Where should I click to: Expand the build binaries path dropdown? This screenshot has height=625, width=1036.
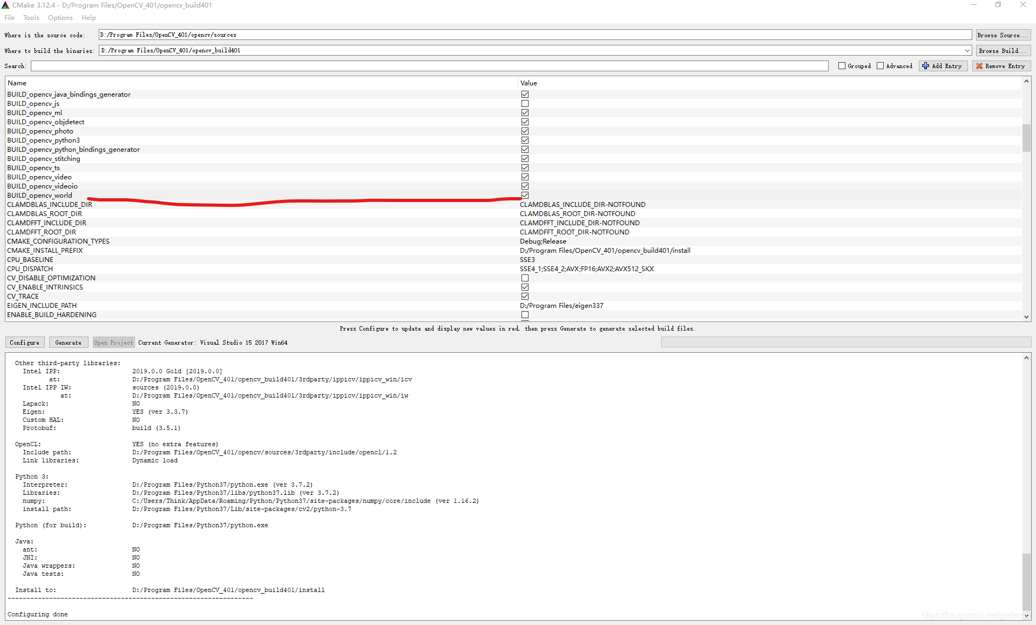click(x=967, y=51)
